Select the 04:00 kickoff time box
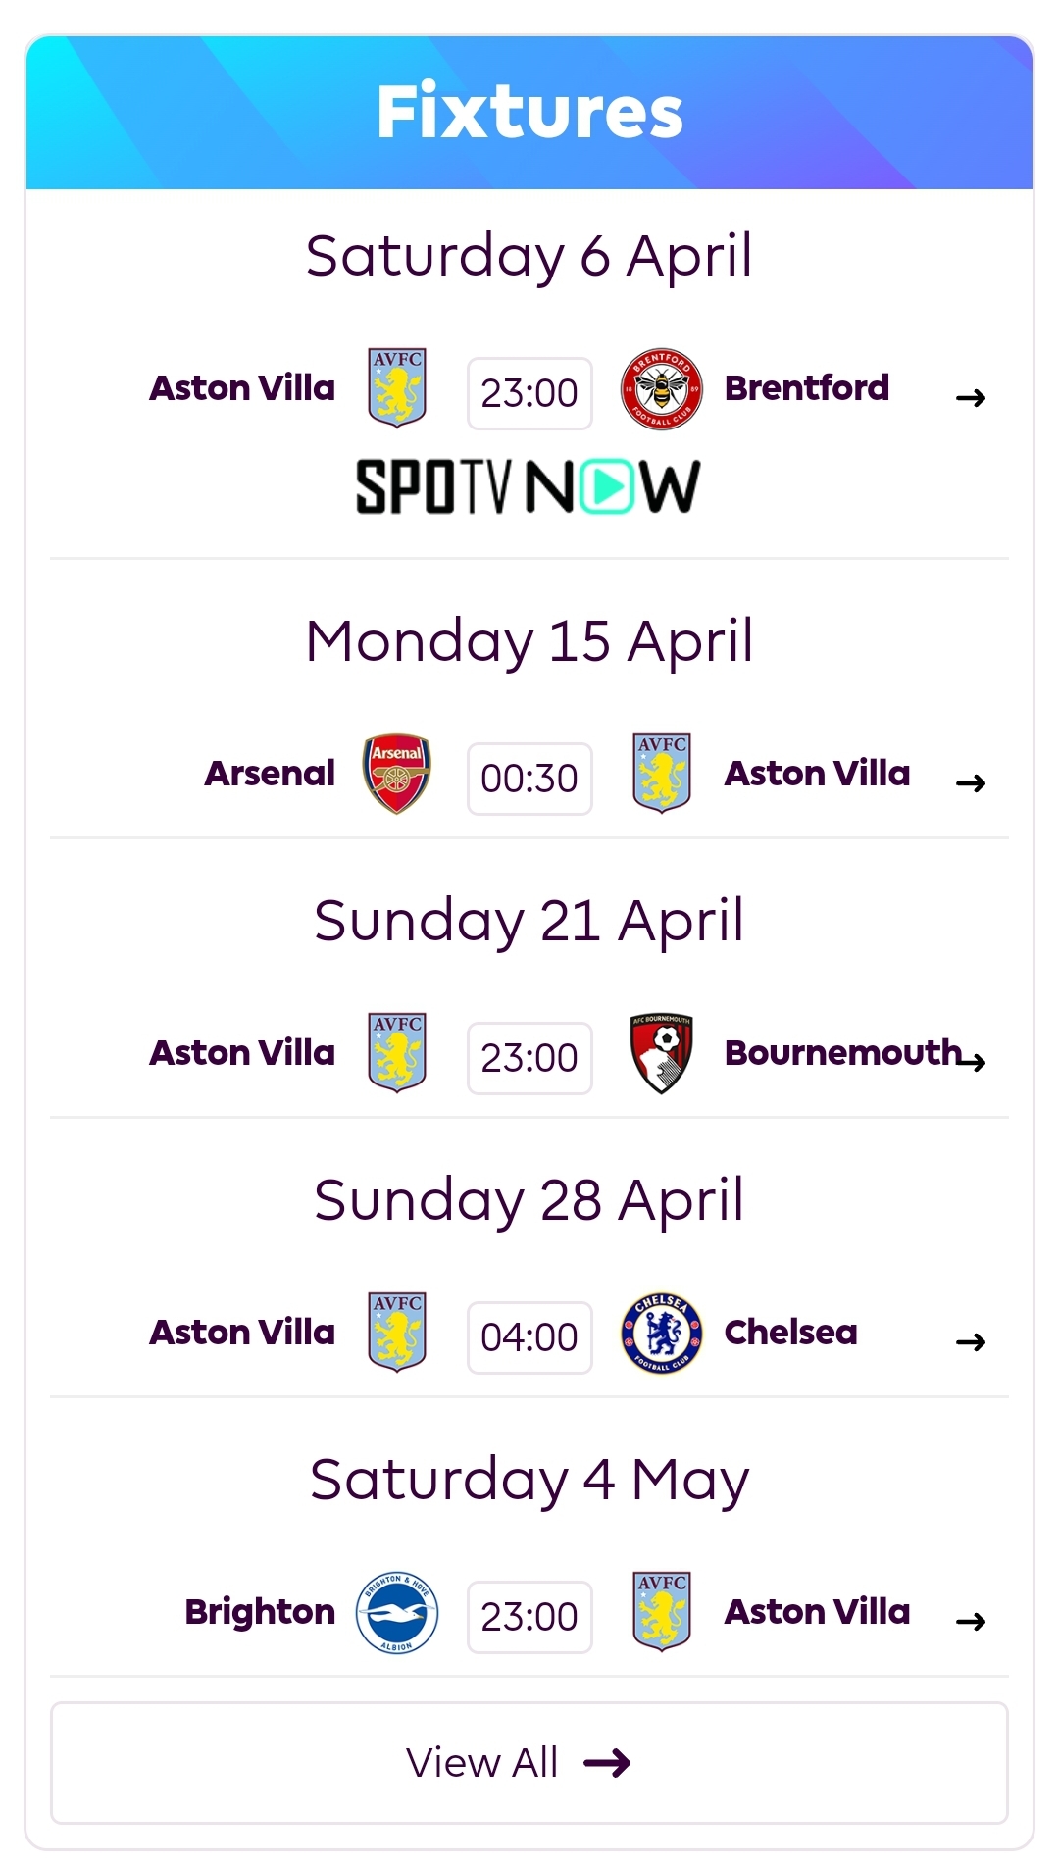The height and width of the screenshot is (1864, 1059). click(529, 1337)
